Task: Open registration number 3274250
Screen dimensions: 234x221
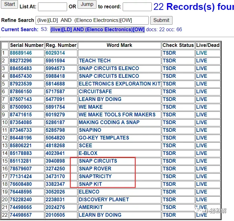Action: coord(55,169)
